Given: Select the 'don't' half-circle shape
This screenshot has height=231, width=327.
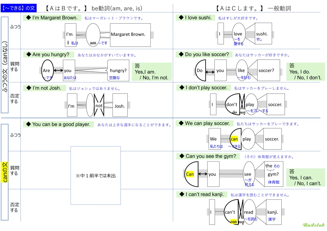Looking at the screenshot, I should pyautogui.click(x=232, y=104).
